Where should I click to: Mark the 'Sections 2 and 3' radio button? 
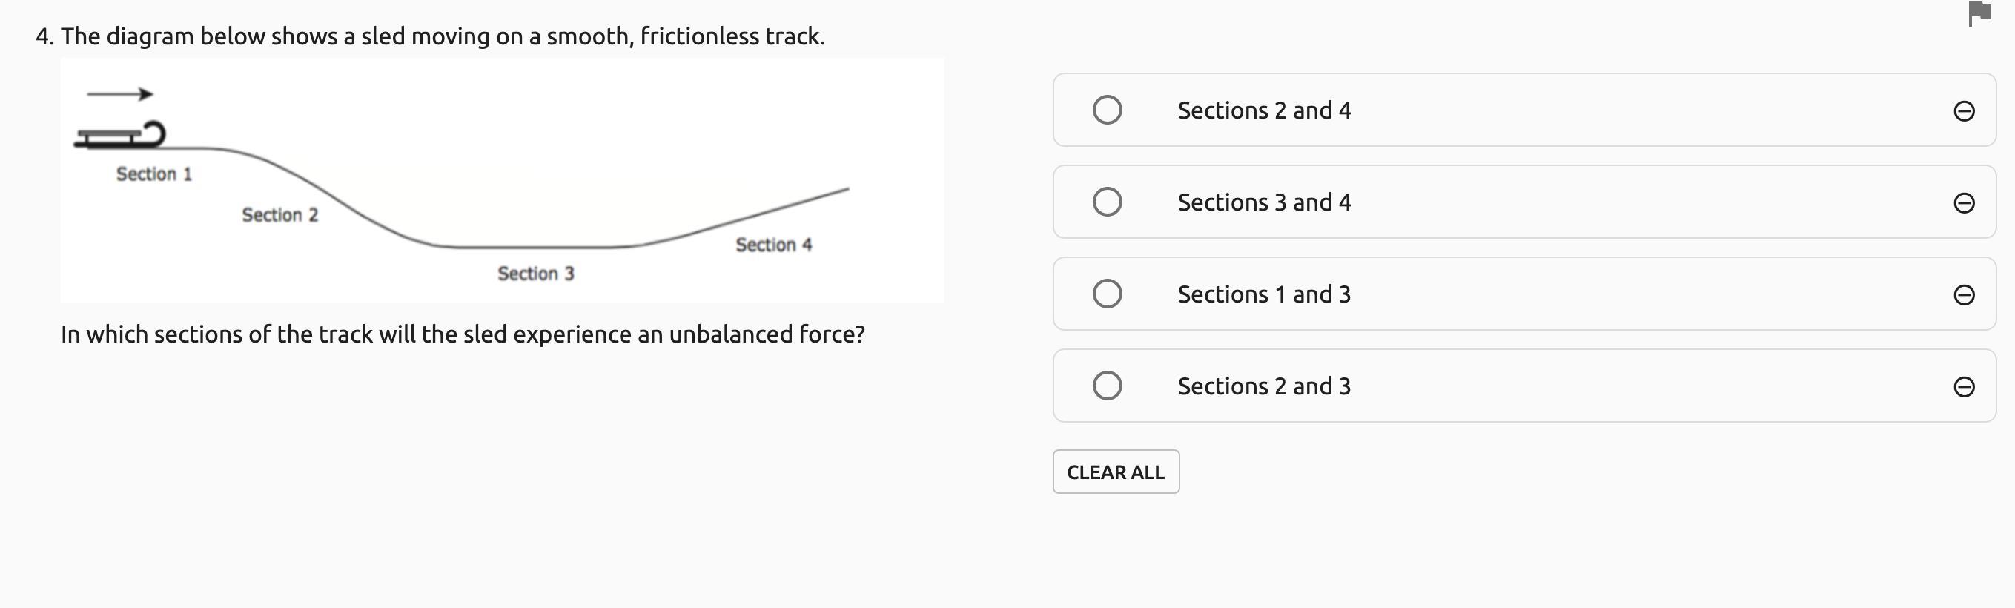[x=1107, y=386]
